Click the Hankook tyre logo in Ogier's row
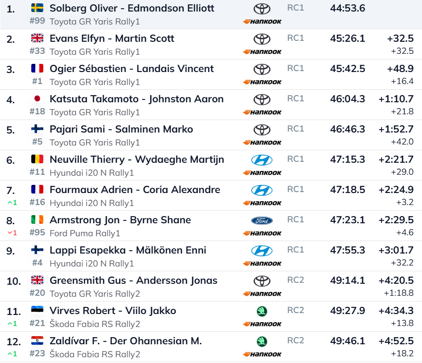Viewport: 422px width, 363px height. click(x=262, y=82)
